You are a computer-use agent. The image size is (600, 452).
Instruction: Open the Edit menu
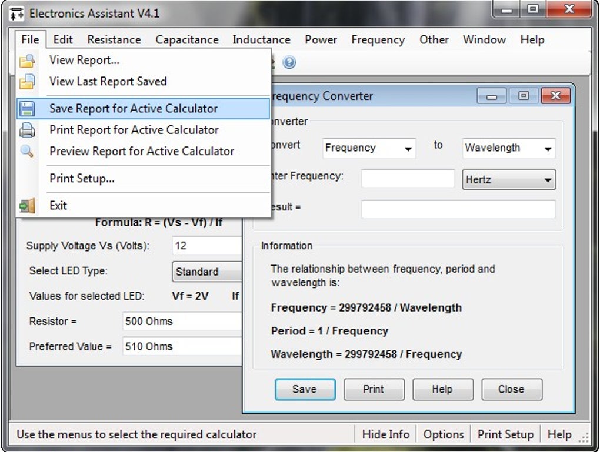pyautogui.click(x=63, y=39)
